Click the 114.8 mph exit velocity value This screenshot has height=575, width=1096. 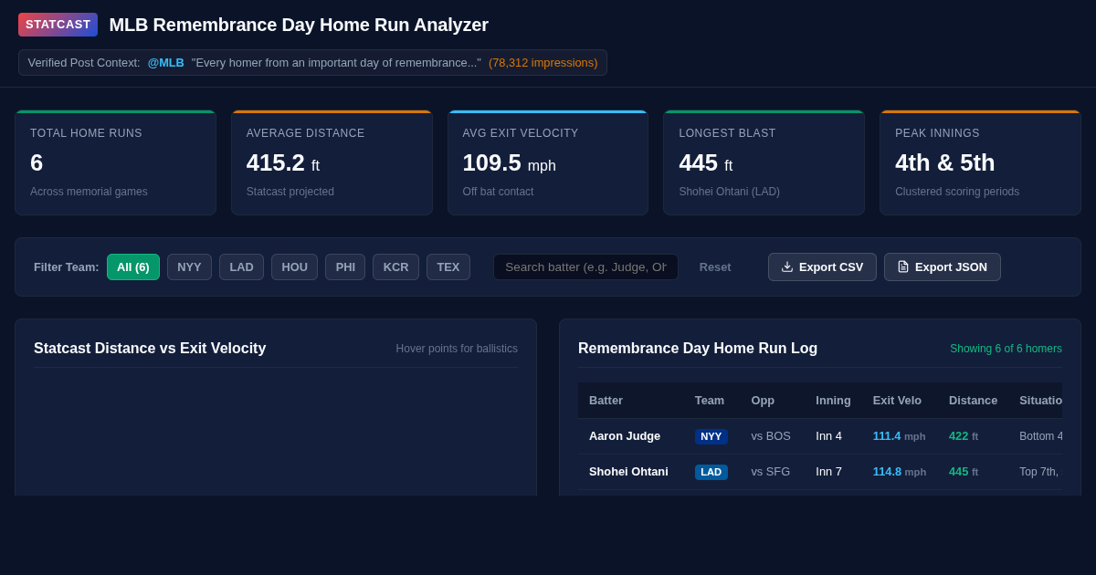tap(900, 471)
